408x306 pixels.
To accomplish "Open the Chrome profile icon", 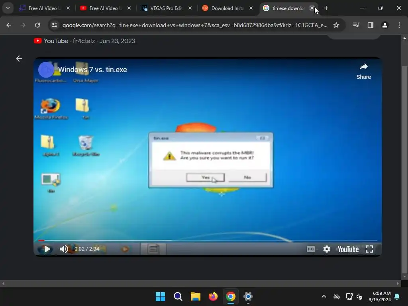I will 385,25.
